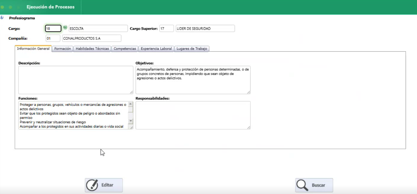Click the Cargo Superior label

[144, 29]
